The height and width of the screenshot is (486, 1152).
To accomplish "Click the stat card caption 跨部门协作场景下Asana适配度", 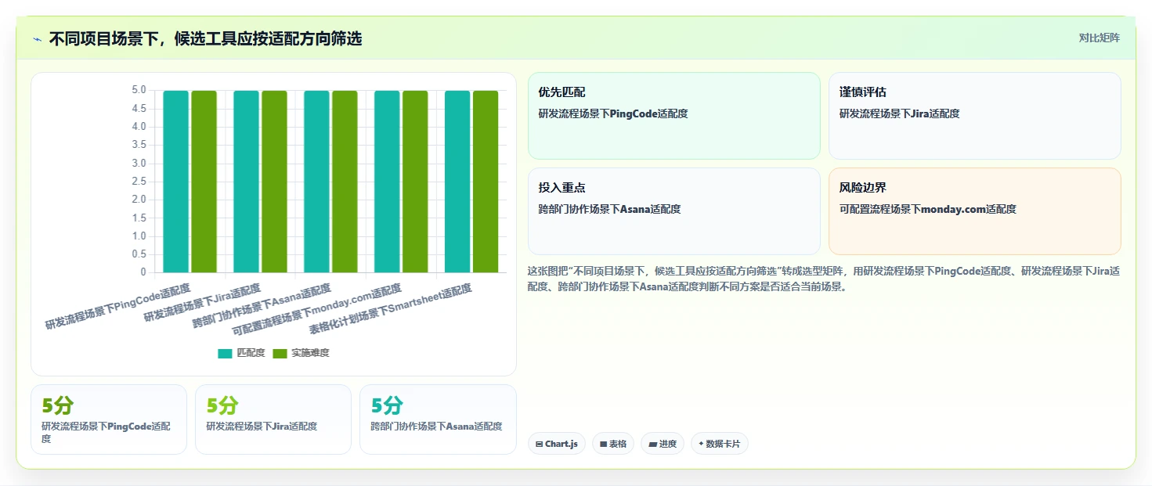I will [436, 427].
